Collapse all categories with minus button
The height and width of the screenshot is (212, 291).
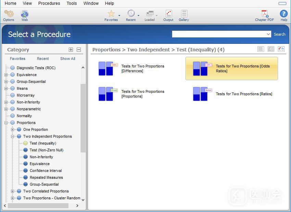[x=79, y=50]
